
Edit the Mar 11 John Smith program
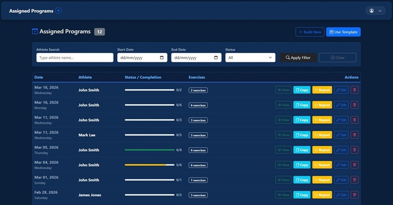click(341, 120)
